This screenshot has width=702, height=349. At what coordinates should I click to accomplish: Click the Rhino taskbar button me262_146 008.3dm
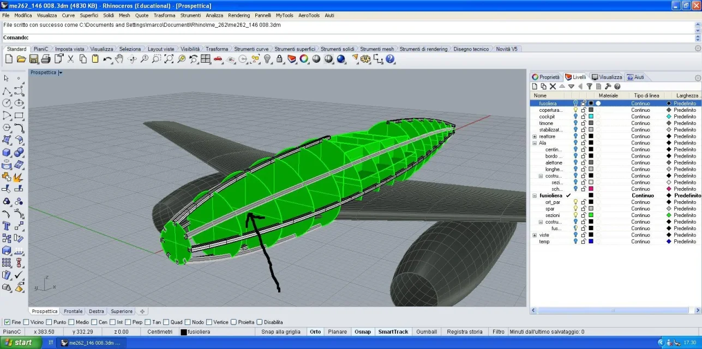(92, 342)
